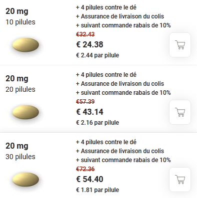Click the '20 pilules' quantity label

click(x=20, y=89)
